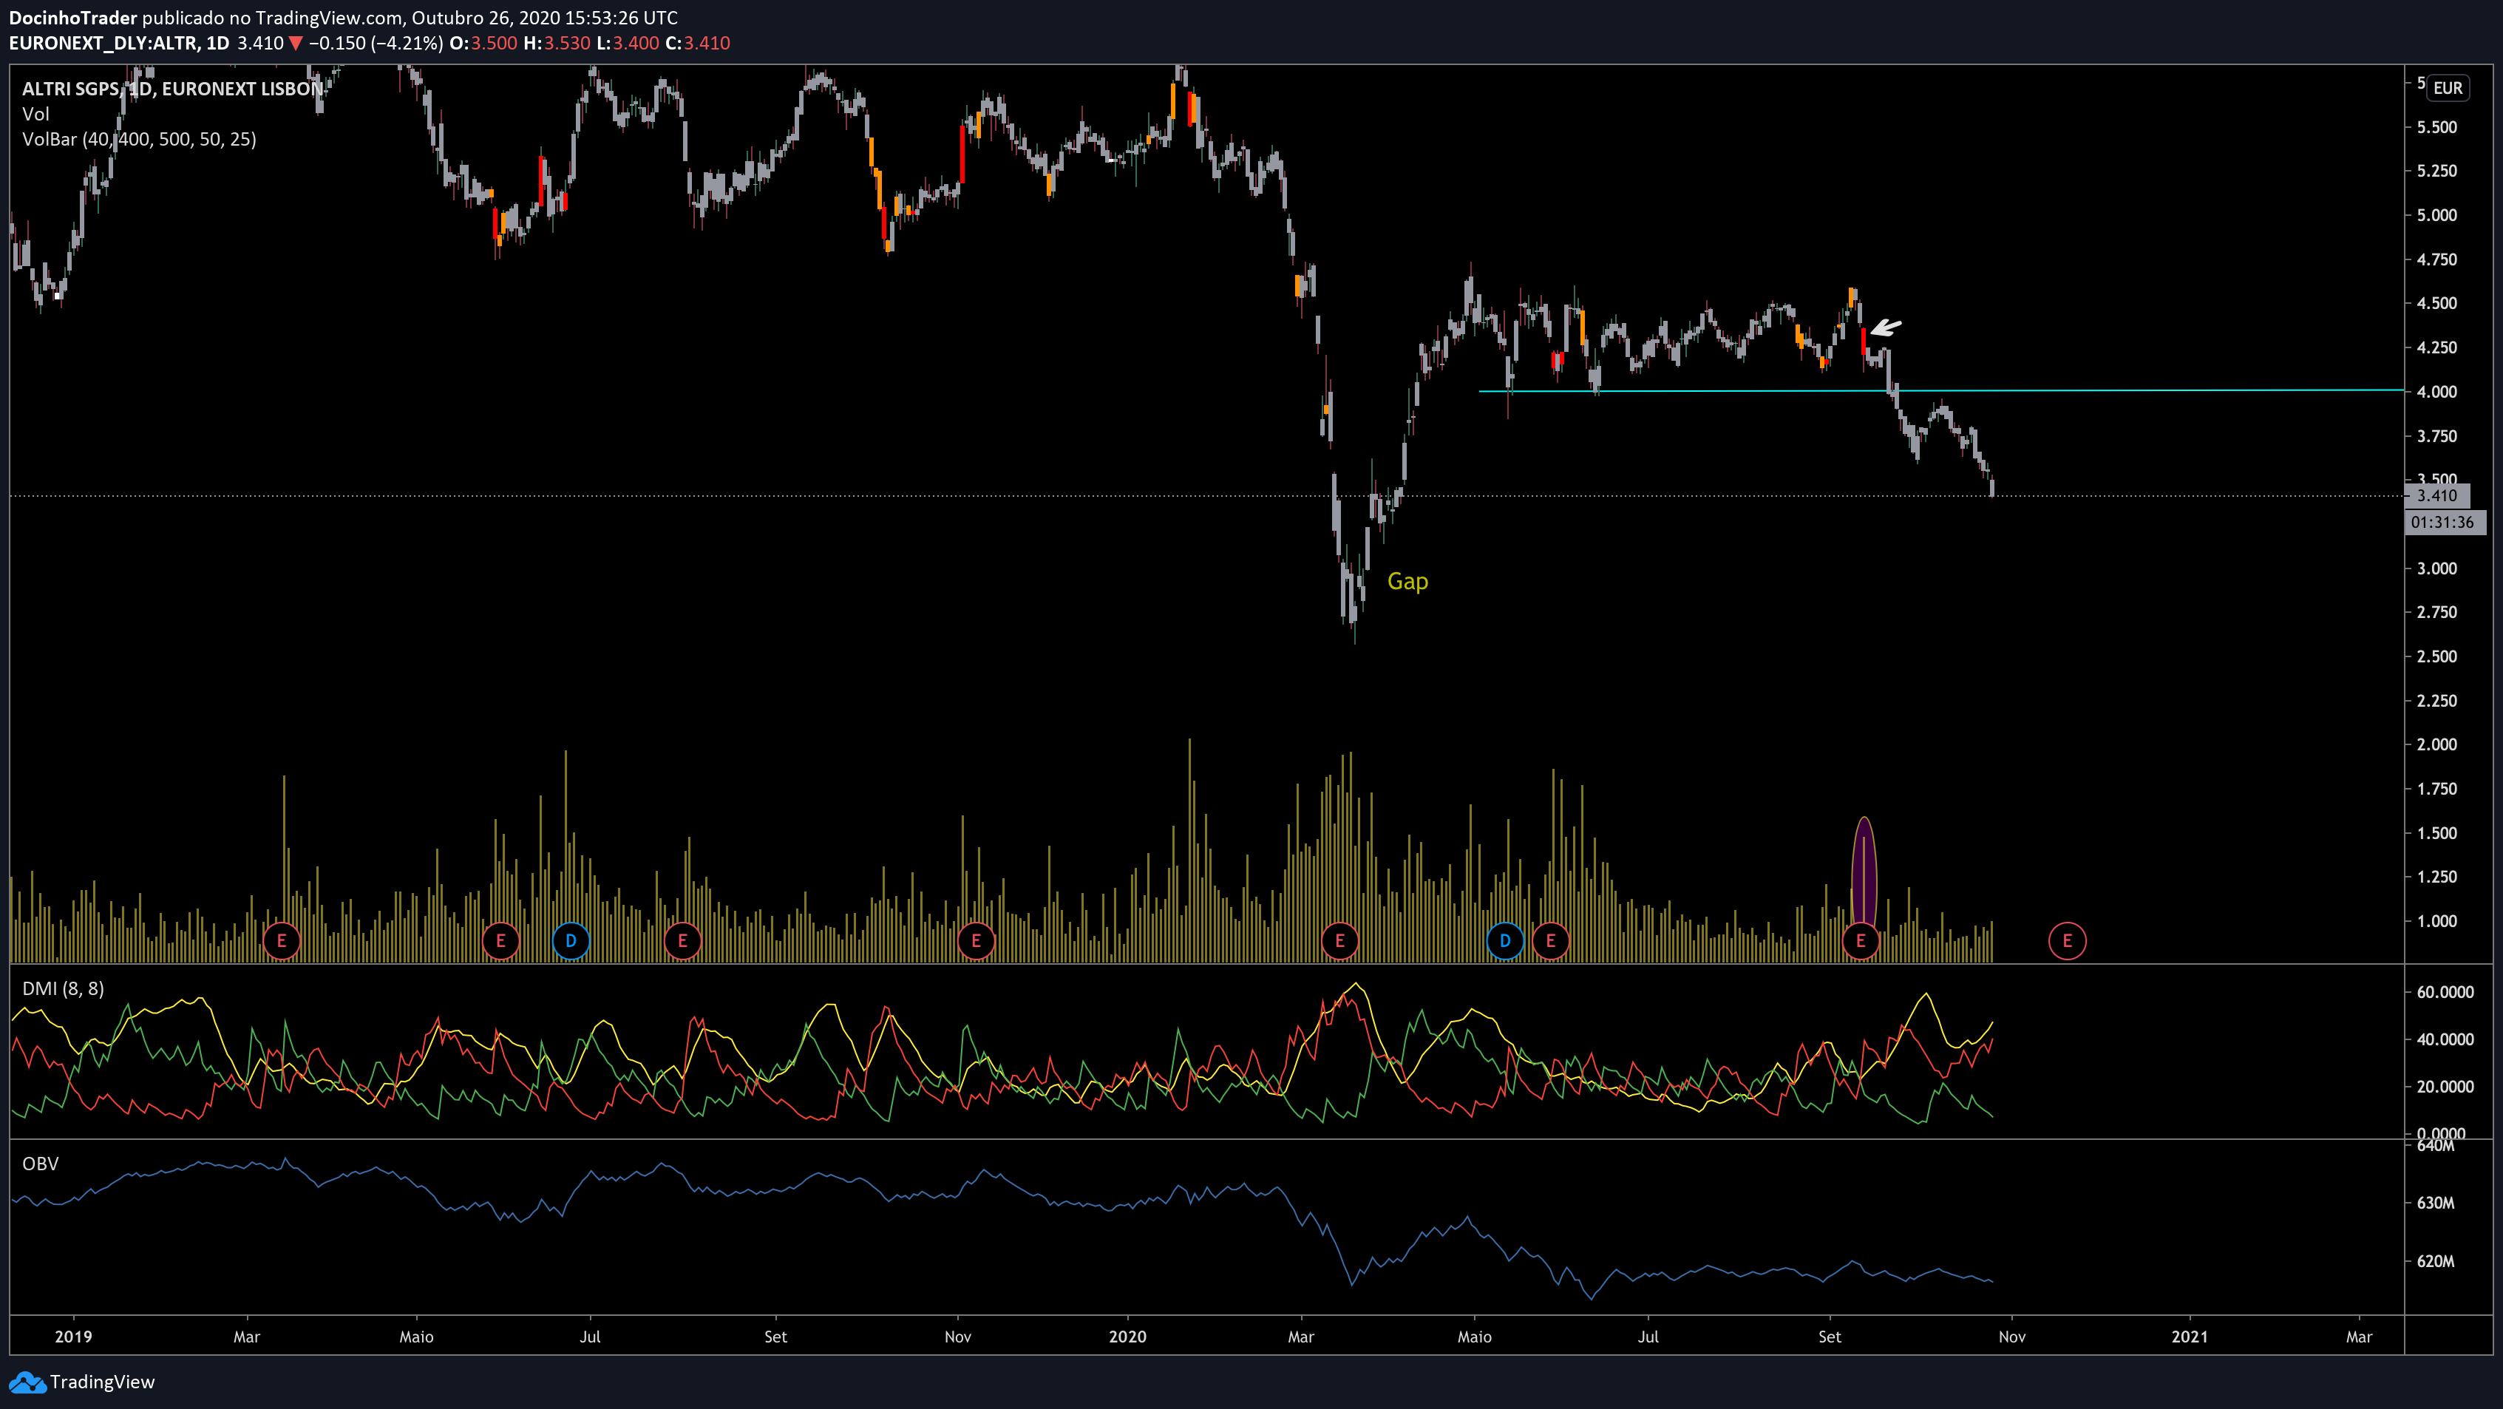This screenshot has height=1409, width=2503.
Task: Click the 3.410 current price label
Action: pos(2437,495)
